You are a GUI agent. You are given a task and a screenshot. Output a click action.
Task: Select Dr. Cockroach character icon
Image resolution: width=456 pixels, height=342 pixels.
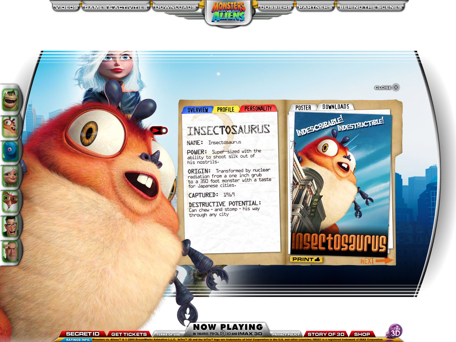click(x=11, y=201)
